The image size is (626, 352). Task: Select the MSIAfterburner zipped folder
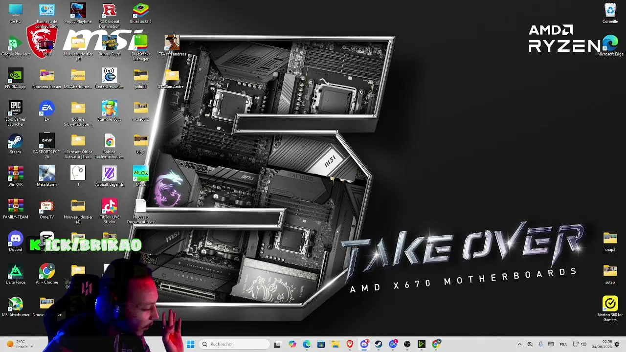tap(78, 79)
